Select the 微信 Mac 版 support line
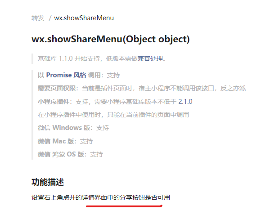Viewport: 261px width, 210px height. tap(65, 141)
